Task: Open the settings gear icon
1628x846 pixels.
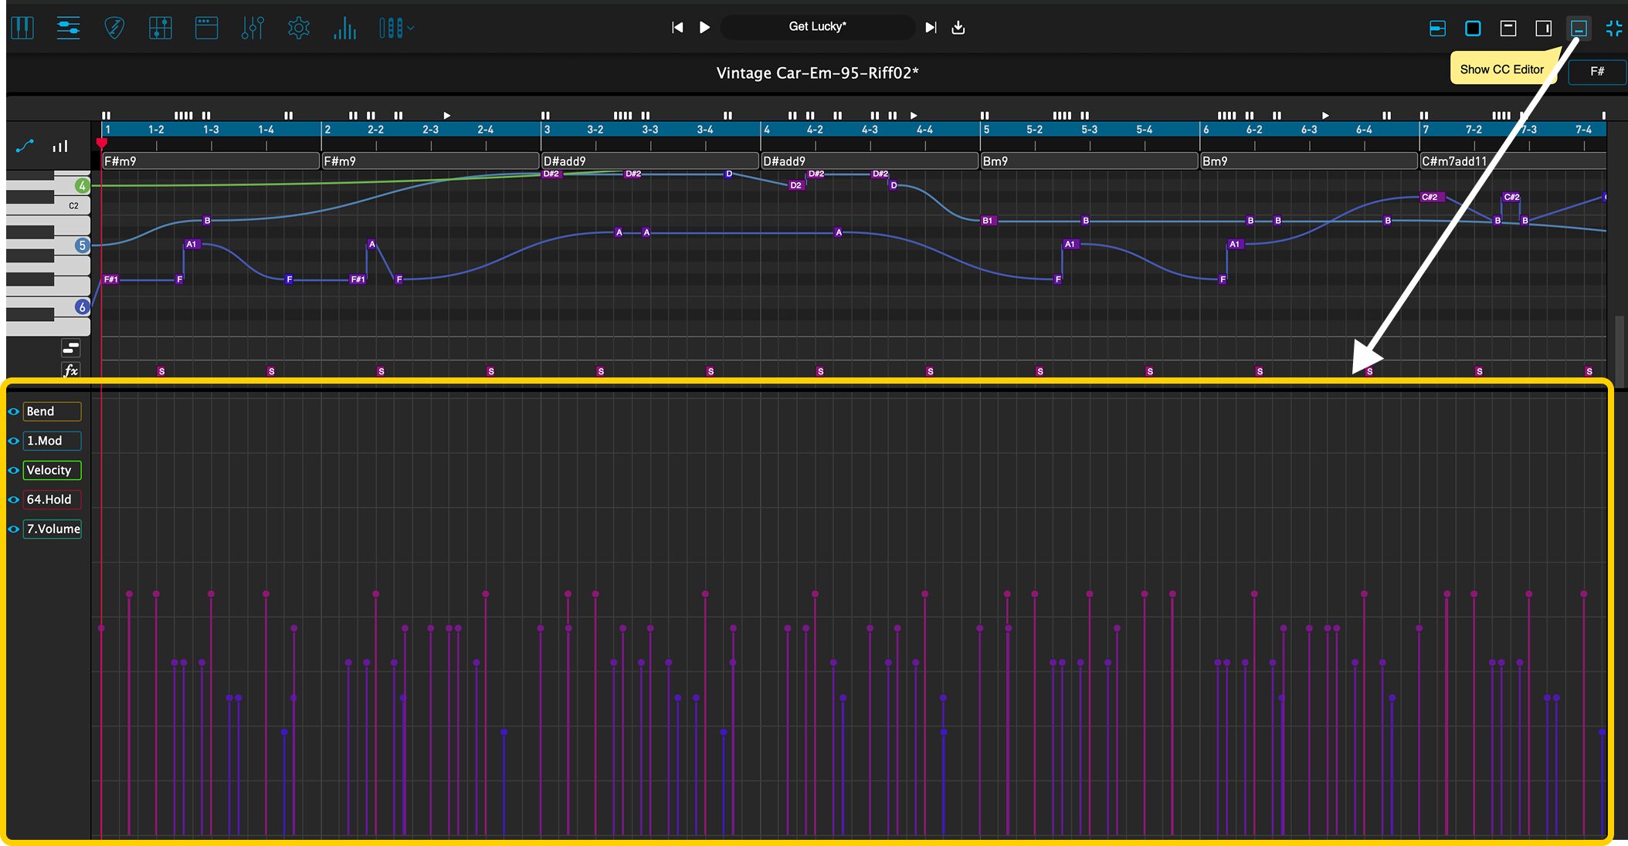Action: (x=298, y=29)
